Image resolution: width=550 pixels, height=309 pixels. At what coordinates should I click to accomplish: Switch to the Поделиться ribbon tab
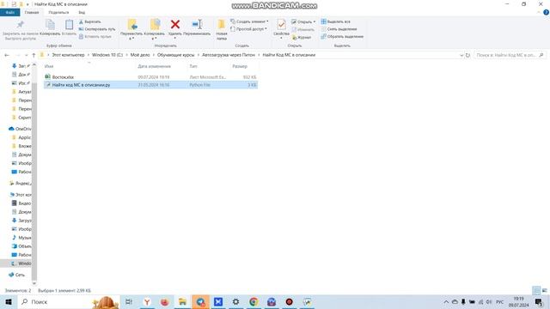[x=58, y=12]
